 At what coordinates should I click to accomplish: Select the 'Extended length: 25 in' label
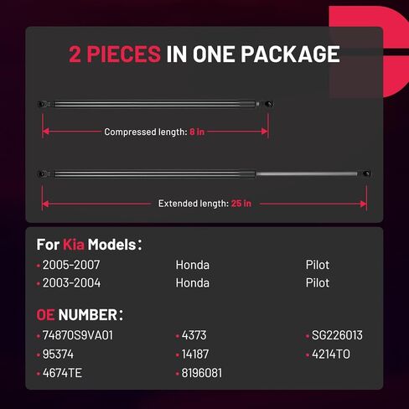click(x=204, y=204)
